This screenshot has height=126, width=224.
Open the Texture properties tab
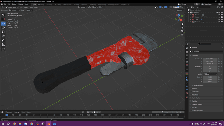[x=187, y=97]
